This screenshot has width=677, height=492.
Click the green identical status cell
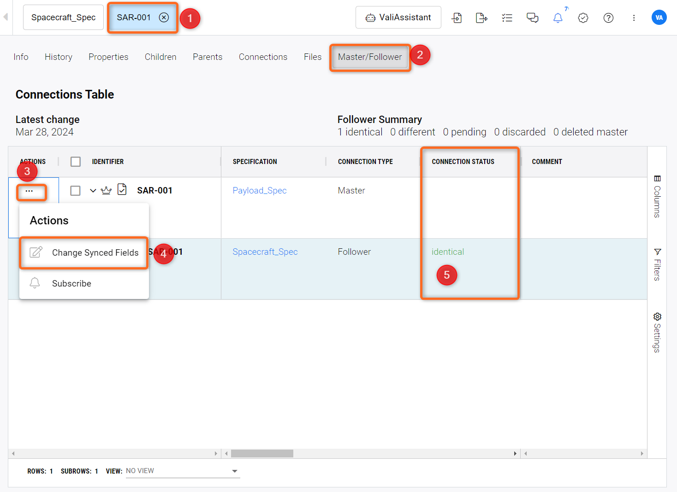(448, 252)
